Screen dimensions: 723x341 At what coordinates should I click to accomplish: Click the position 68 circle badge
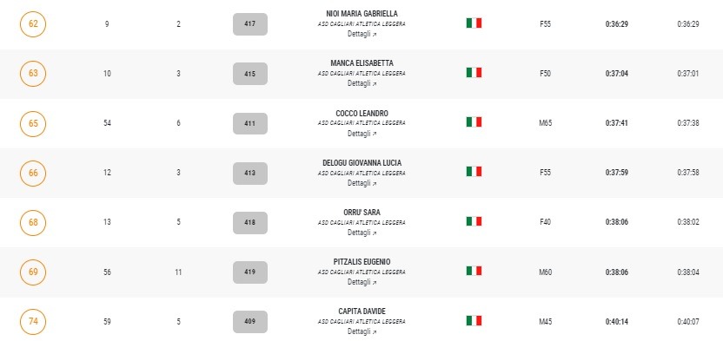pyautogui.click(x=33, y=222)
